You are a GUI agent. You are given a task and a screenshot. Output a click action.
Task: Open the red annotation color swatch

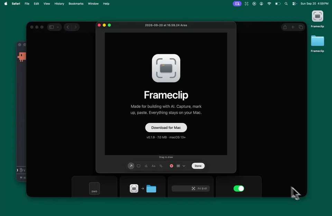click(x=172, y=166)
